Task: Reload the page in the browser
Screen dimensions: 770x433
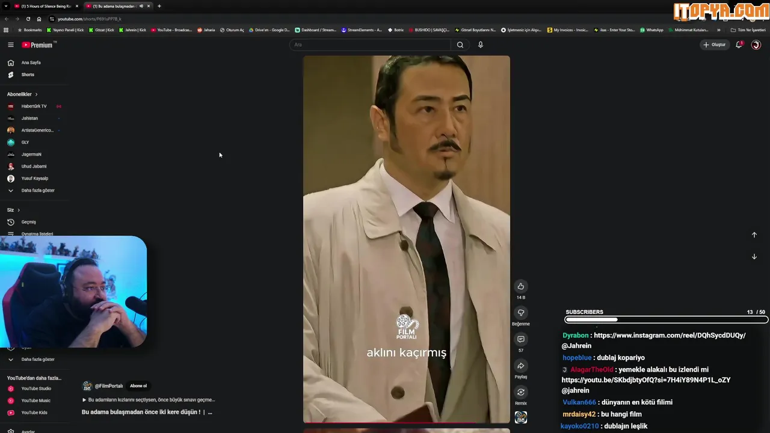Action: pyautogui.click(x=28, y=19)
